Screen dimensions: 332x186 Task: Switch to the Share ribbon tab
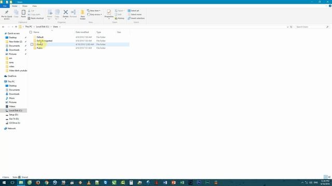[25, 6]
